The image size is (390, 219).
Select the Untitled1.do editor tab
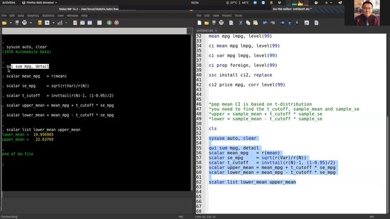tap(205, 30)
